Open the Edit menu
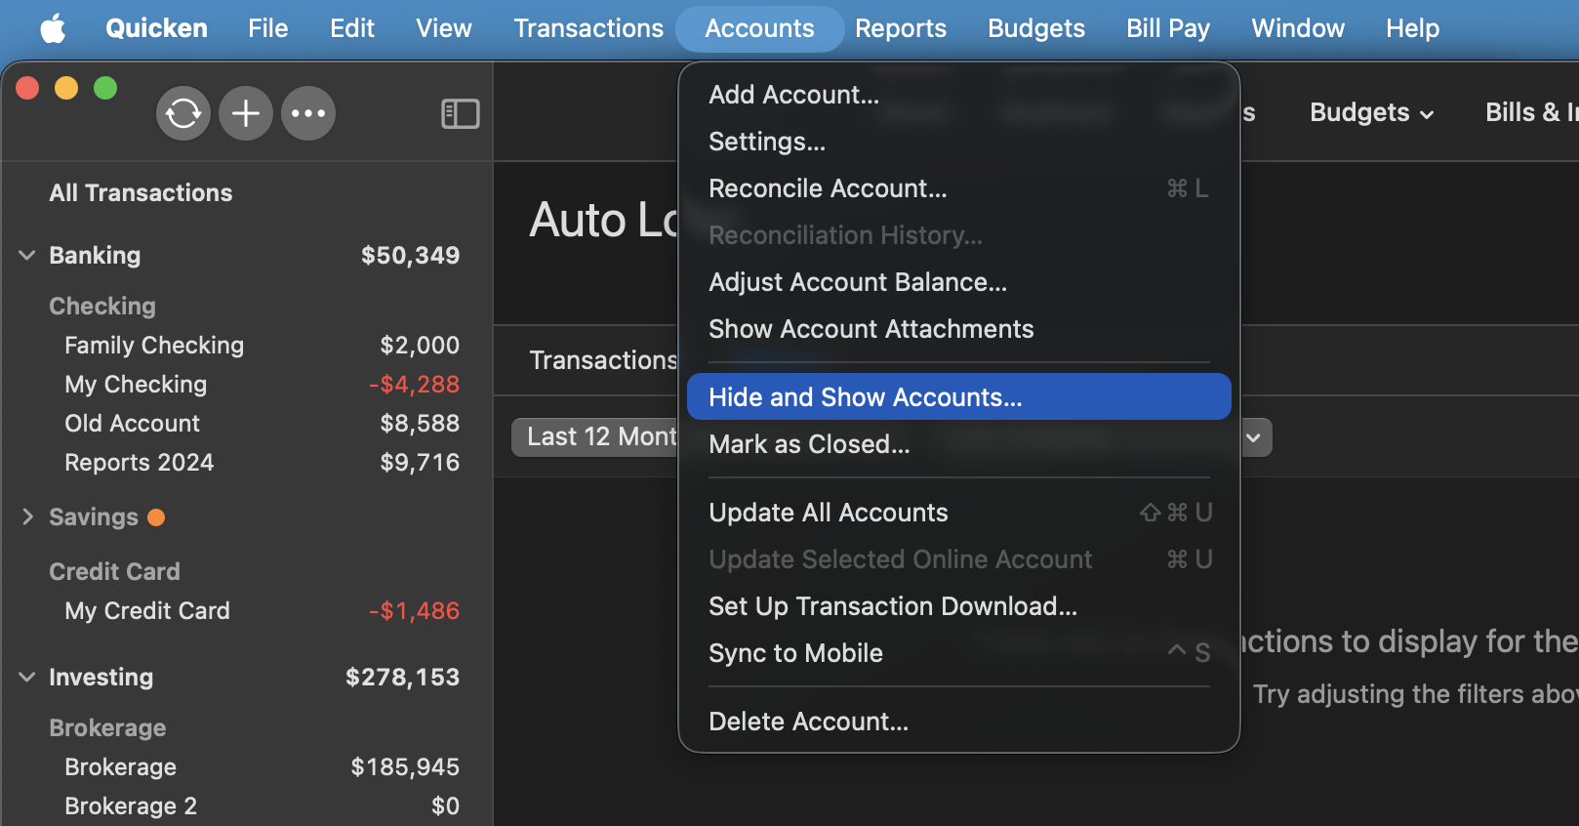This screenshot has width=1579, height=826. (x=352, y=28)
